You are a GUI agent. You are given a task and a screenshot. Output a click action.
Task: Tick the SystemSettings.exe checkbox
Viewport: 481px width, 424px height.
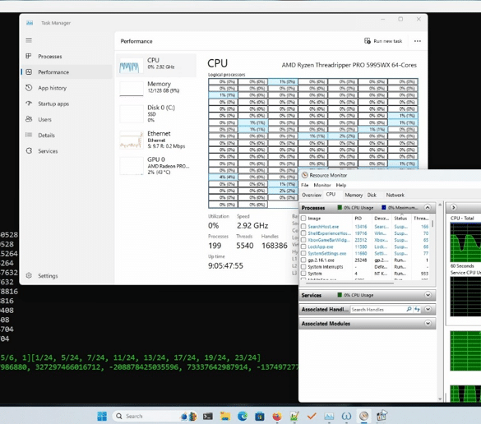(x=303, y=254)
